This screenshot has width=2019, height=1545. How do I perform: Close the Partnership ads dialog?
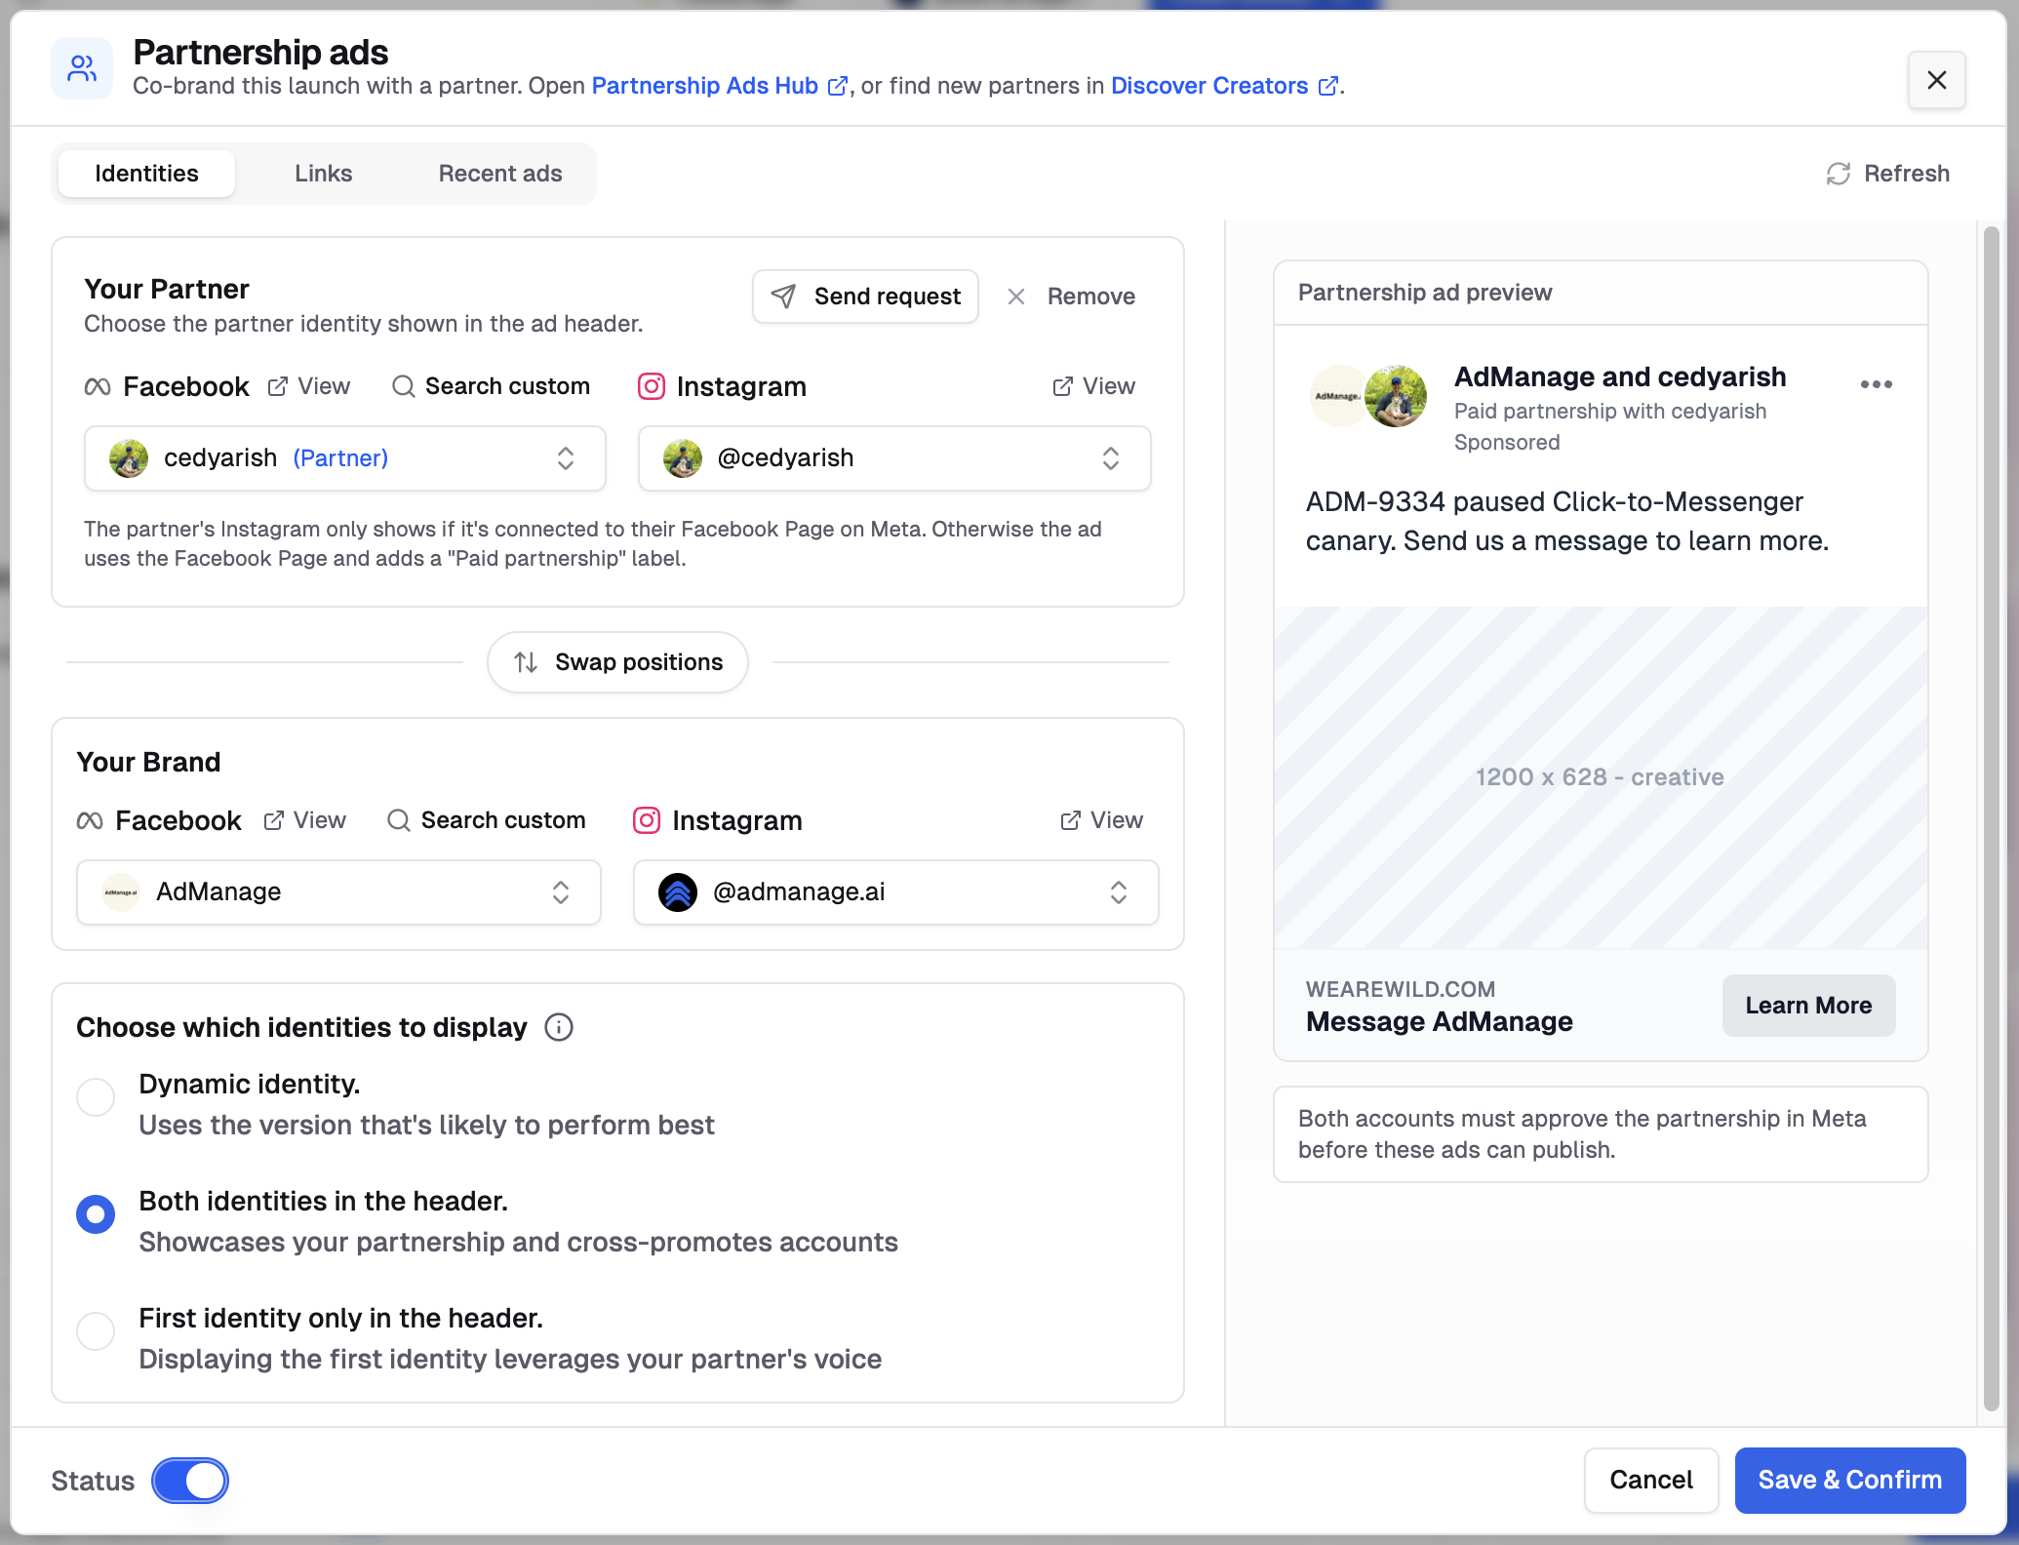click(x=1936, y=80)
